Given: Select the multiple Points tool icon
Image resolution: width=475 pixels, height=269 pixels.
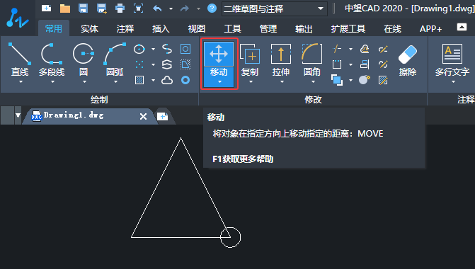Looking at the screenshot, I should 139,64.
